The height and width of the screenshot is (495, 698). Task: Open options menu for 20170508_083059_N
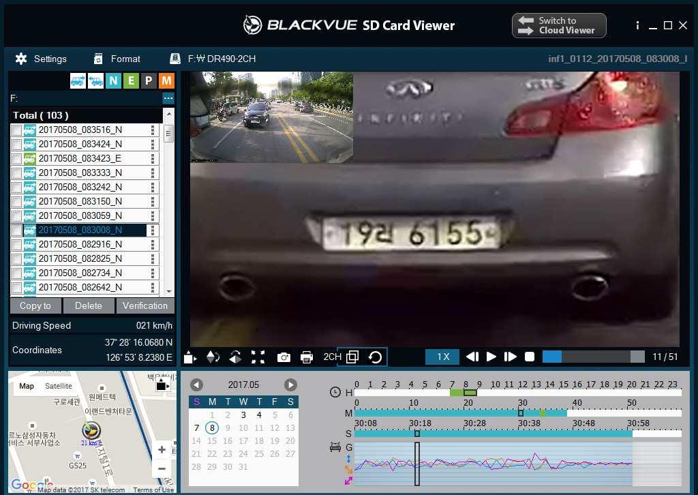pyautogui.click(x=153, y=216)
